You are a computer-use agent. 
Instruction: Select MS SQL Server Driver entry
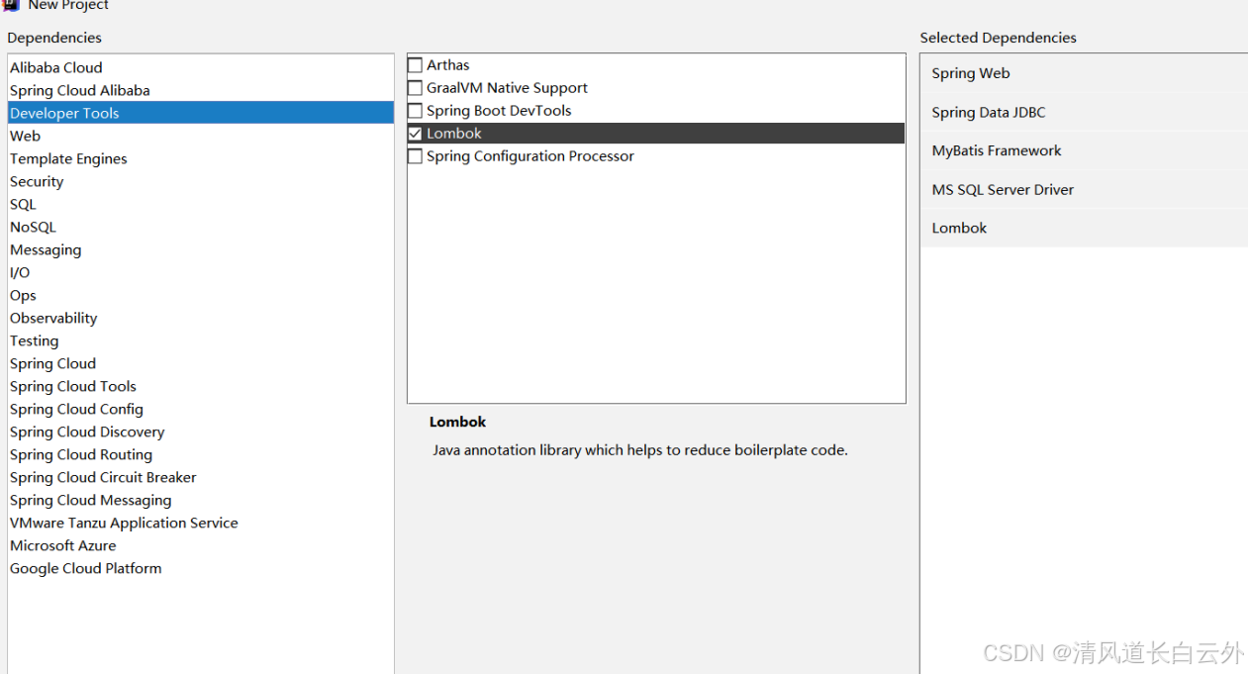point(1084,189)
